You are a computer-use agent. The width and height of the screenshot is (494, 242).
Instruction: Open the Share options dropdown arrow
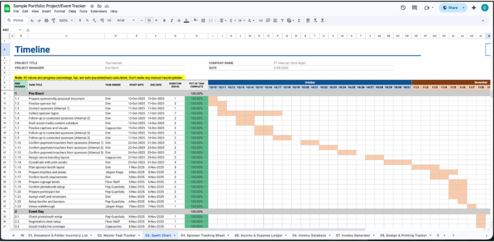pos(464,8)
